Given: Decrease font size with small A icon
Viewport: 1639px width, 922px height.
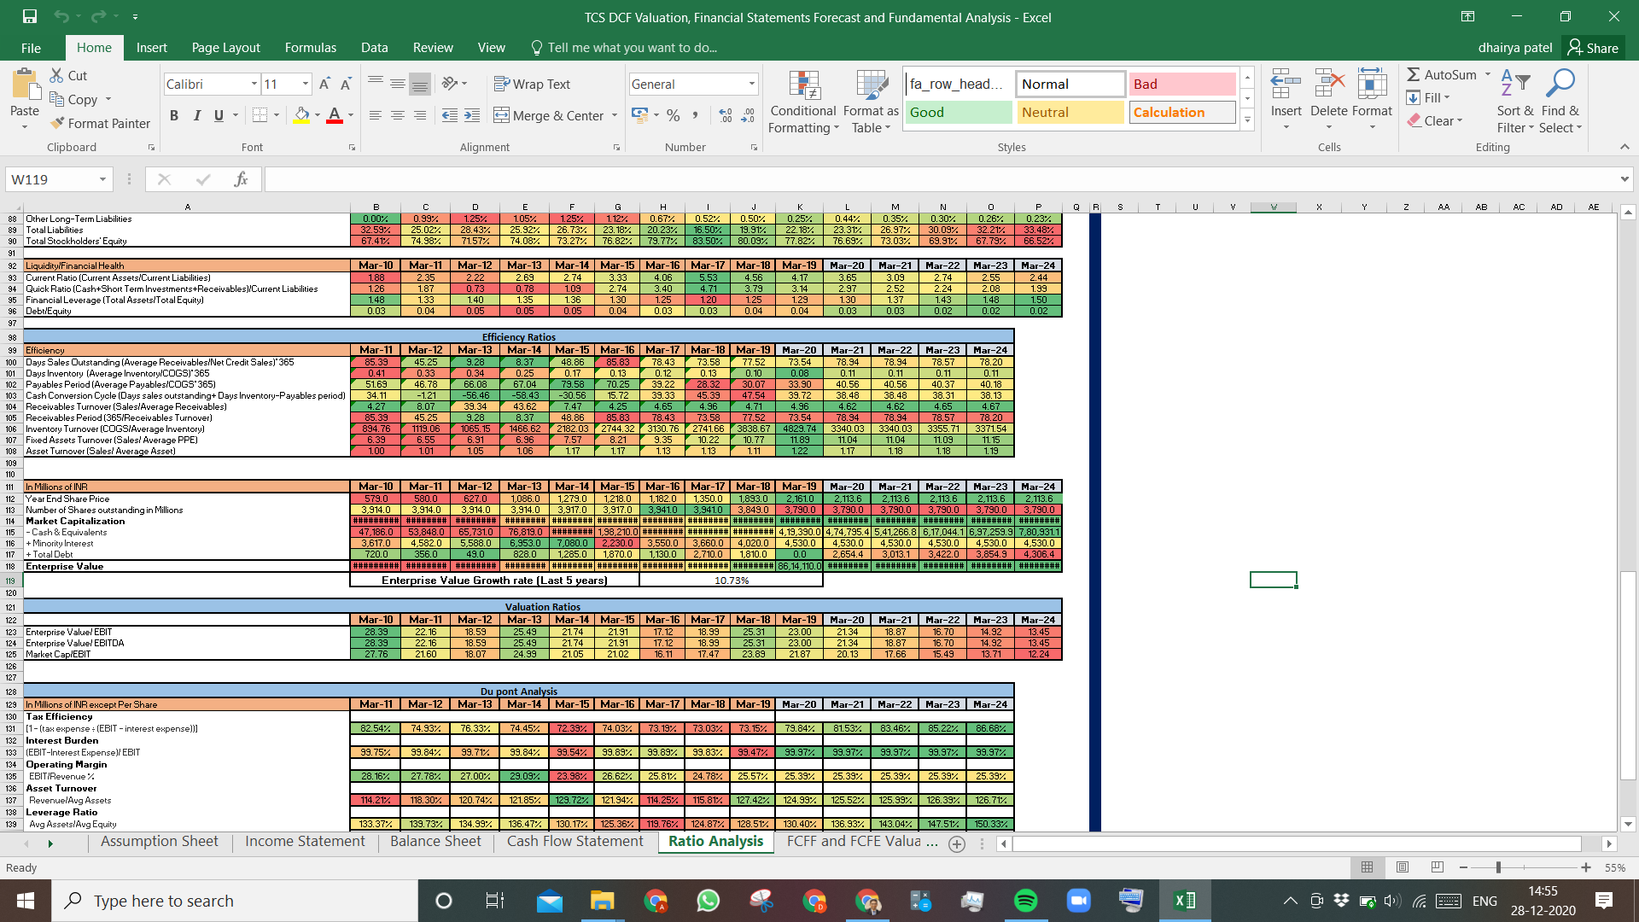Looking at the screenshot, I should [346, 84].
